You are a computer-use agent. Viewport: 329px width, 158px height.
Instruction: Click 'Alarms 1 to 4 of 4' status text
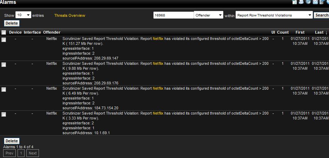point(18,147)
